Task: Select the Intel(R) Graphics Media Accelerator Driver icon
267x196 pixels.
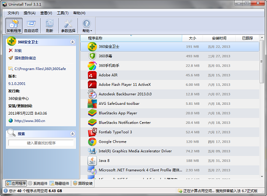Action: click(x=92, y=151)
